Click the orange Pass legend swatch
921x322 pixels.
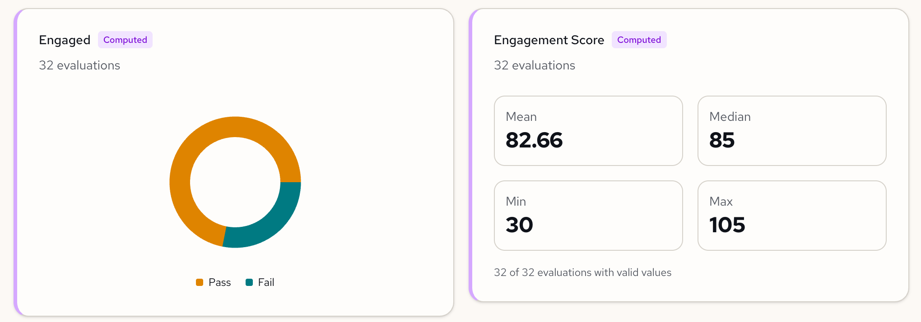(200, 282)
